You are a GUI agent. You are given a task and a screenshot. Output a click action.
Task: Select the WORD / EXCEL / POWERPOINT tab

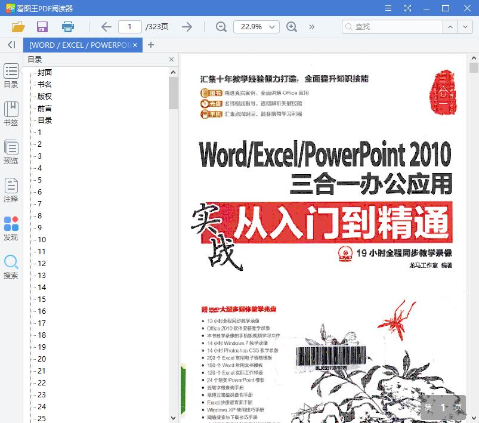(x=79, y=45)
